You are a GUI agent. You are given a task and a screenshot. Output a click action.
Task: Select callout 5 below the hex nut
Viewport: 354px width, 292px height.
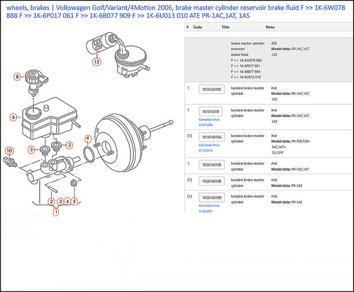coord(74,201)
